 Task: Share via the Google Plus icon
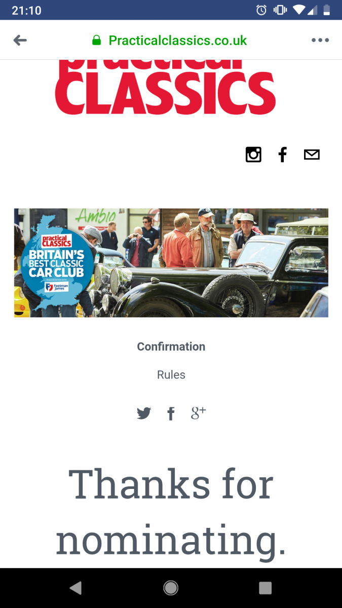coord(198,413)
